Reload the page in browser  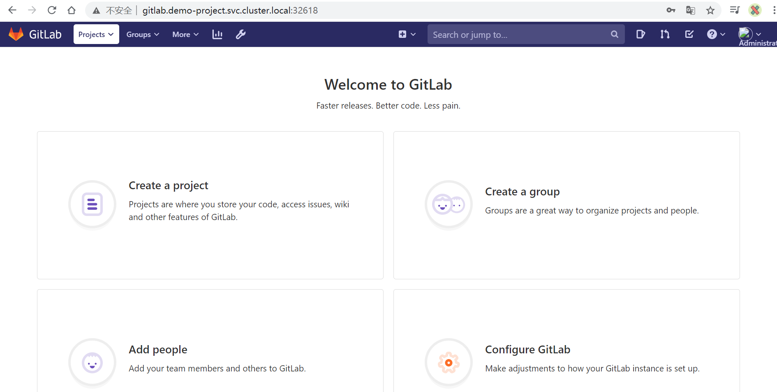pyautogui.click(x=52, y=10)
